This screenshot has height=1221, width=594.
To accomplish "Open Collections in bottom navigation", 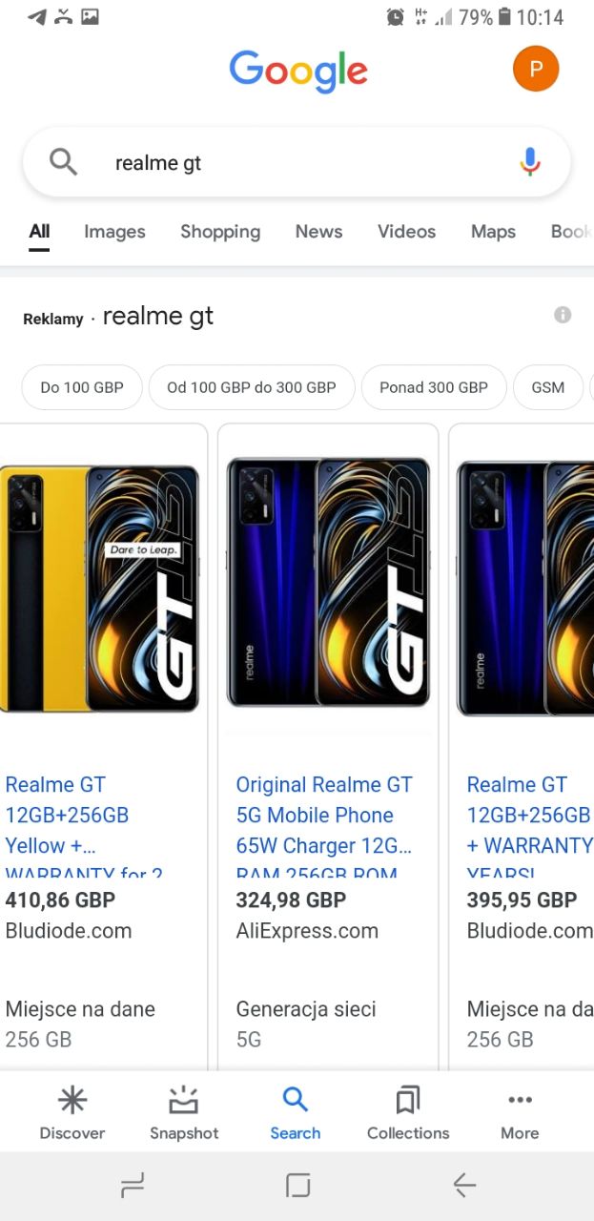I will [x=408, y=1113].
